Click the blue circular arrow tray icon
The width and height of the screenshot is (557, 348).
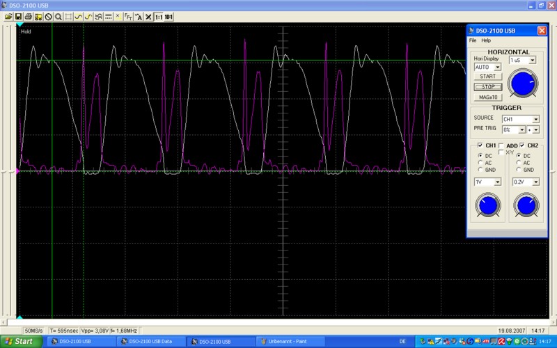pyautogui.click(x=470, y=341)
